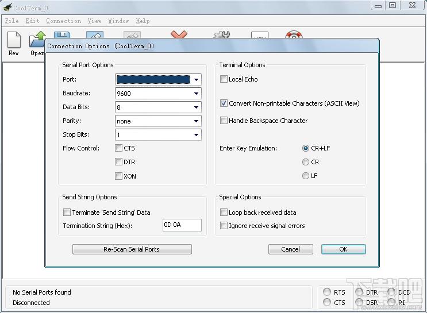The width and height of the screenshot is (427, 313).
Task: Select the CR+LF radio button
Action: [306, 148]
